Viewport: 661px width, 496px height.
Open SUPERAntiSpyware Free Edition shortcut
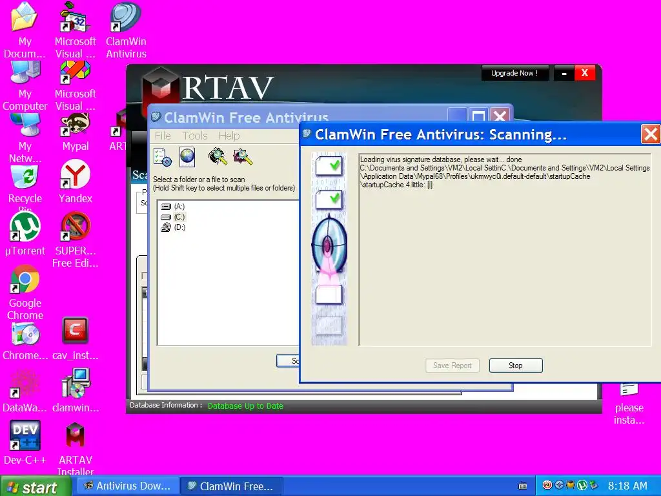(76, 227)
